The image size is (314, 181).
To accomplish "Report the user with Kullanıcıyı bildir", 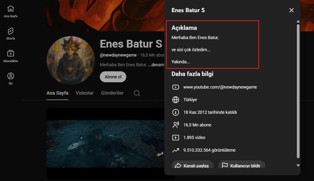I will 242,165.
